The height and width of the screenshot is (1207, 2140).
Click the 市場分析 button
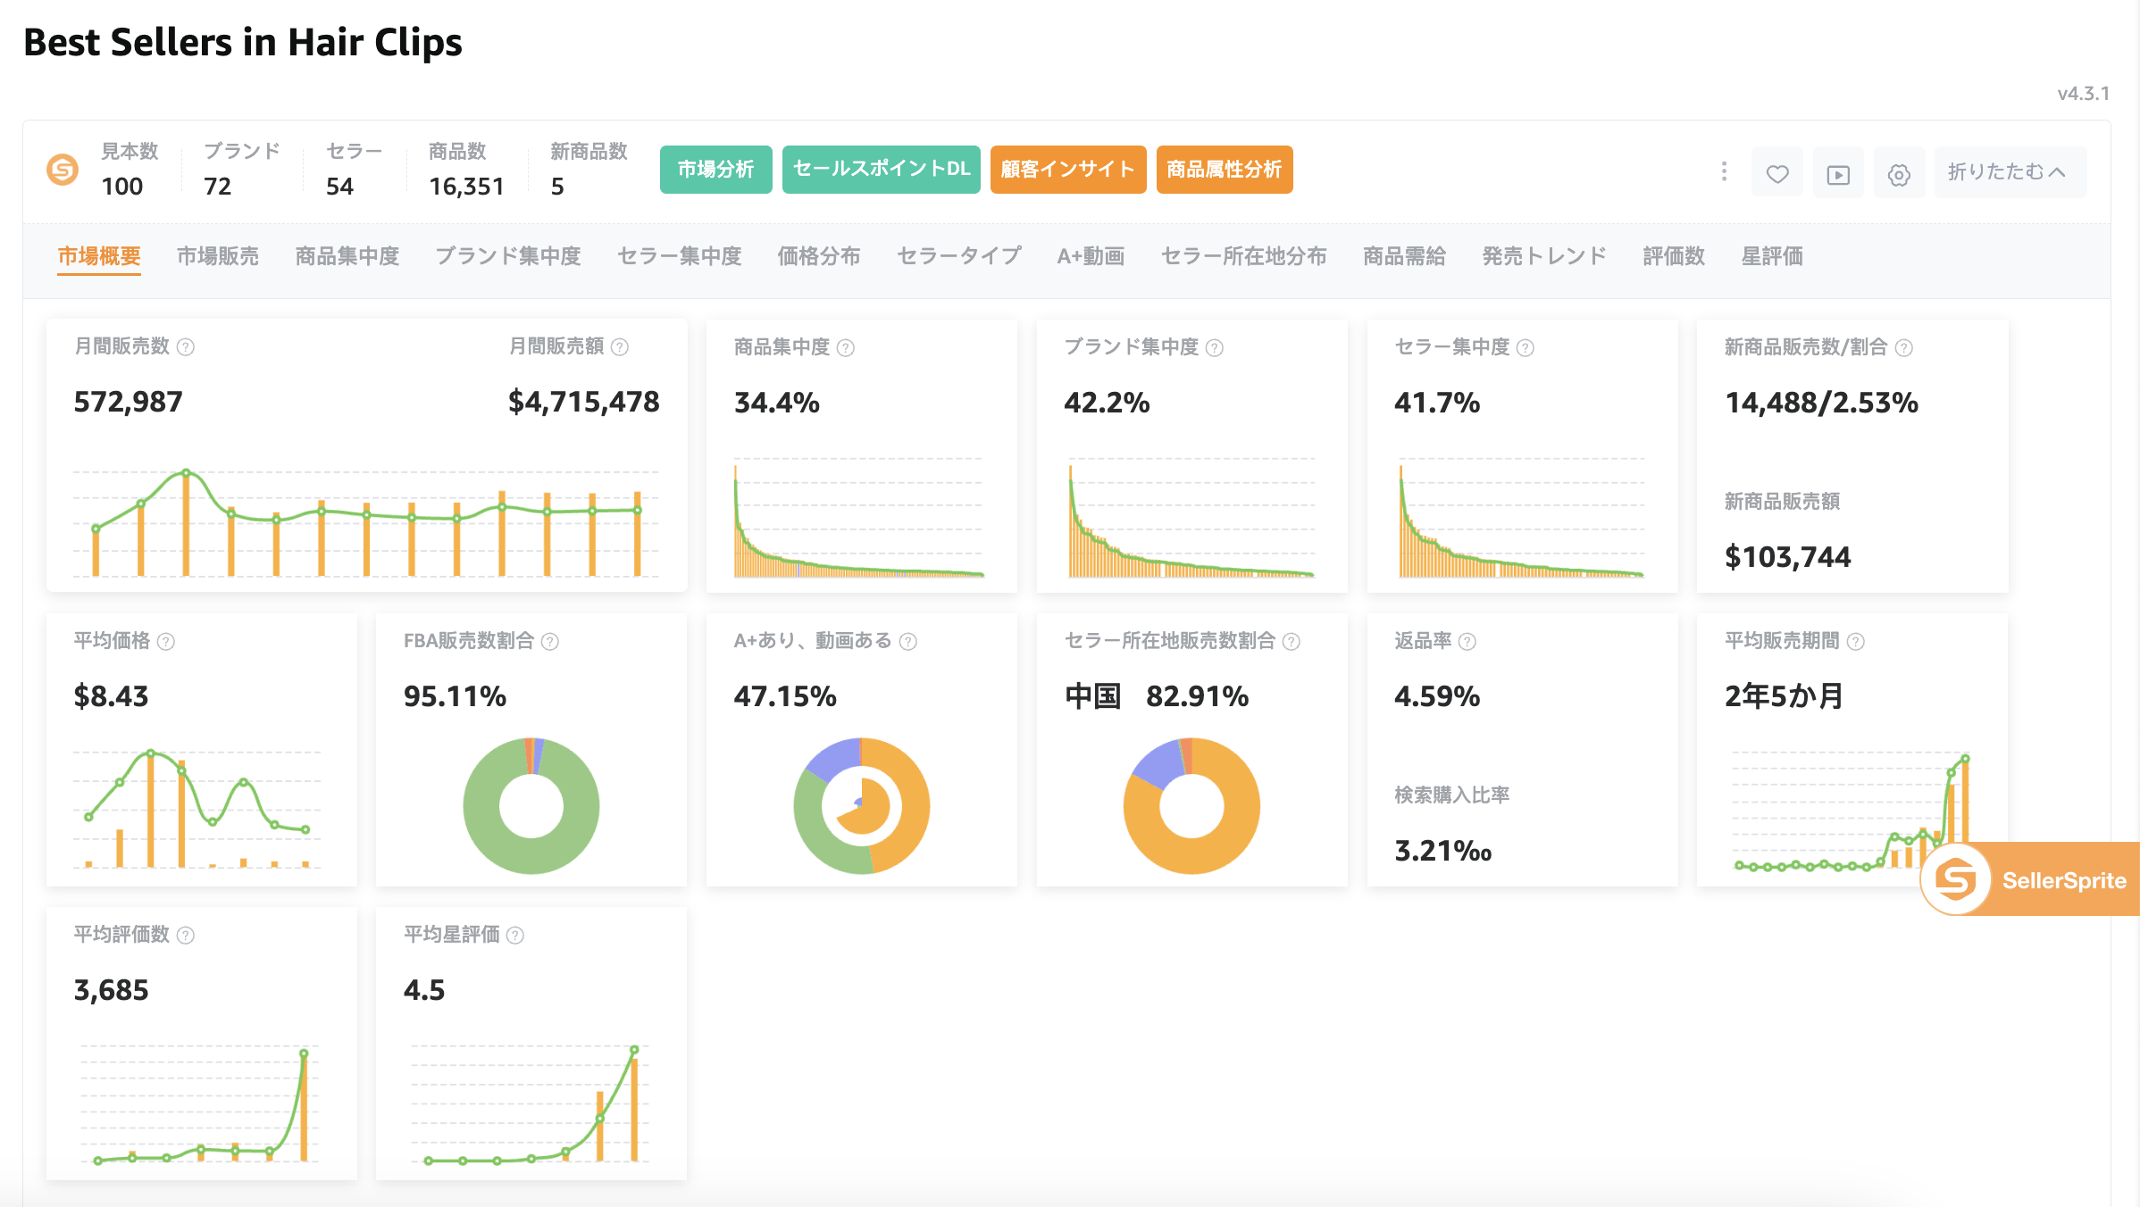pyautogui.click(x=716, y=170)
